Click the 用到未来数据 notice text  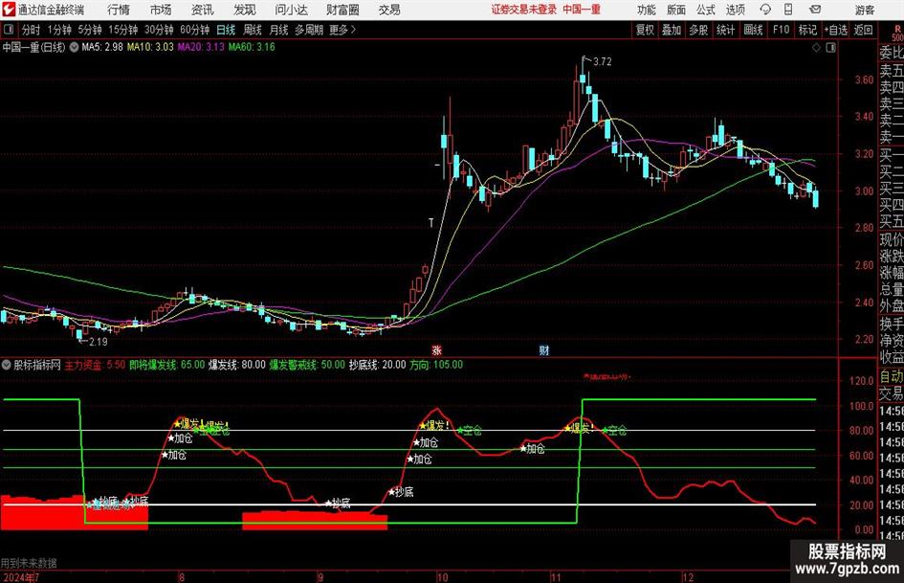29,563
